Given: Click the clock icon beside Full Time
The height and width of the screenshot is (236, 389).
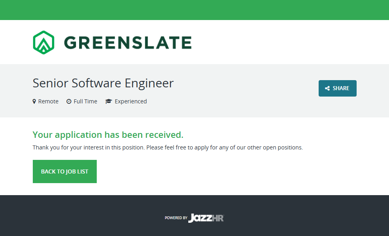Looking at the screenshot, I should click(x=69, y=101).
